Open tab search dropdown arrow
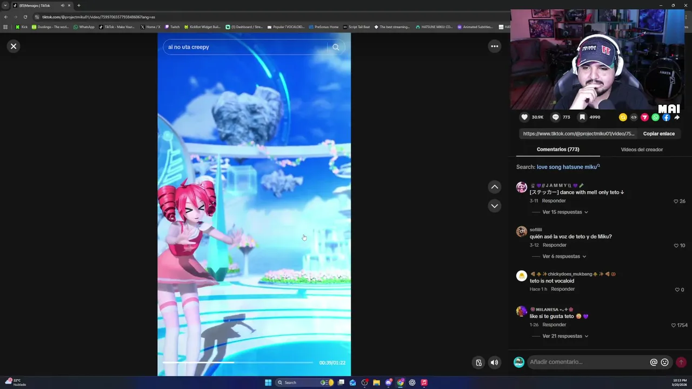692x389 pixels. point(5,5)
